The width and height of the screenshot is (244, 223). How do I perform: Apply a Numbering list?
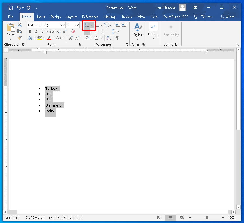pos(97,25)
